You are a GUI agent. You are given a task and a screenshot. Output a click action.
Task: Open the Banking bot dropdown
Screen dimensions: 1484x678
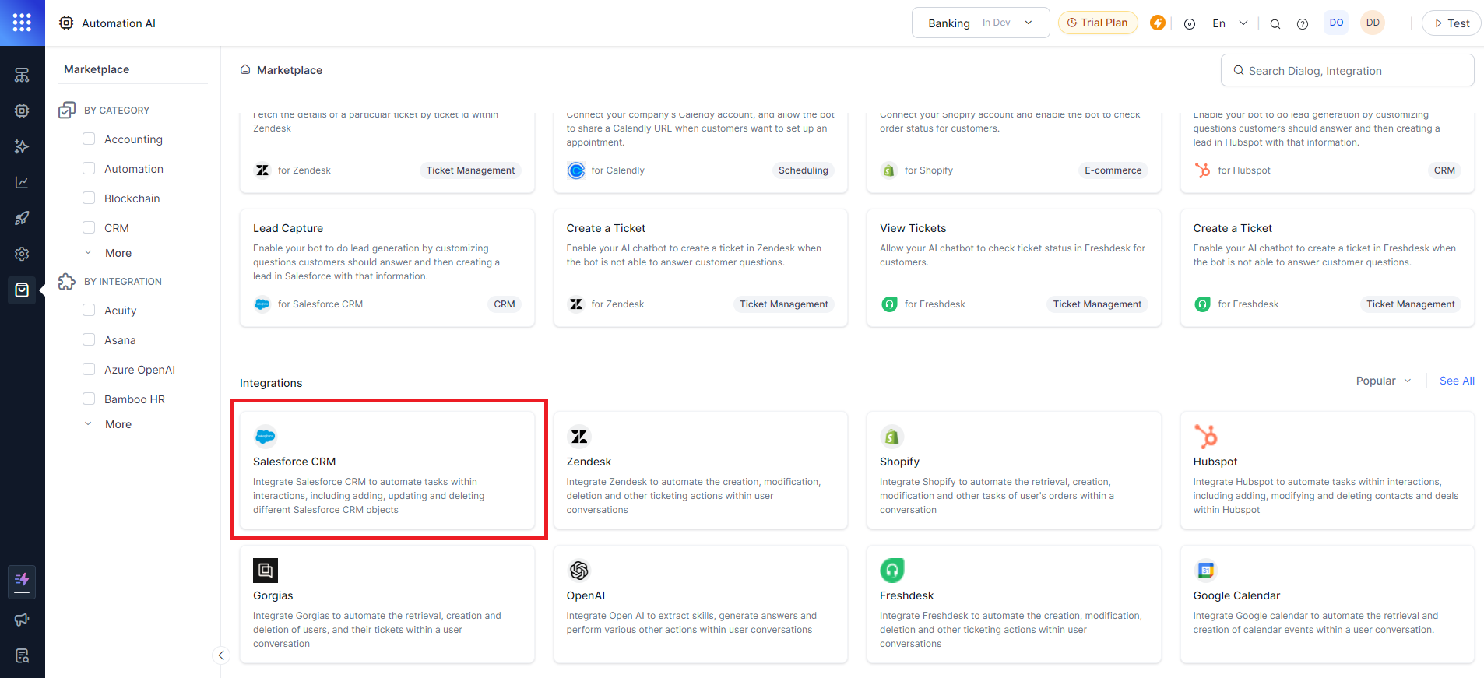click(980, 23)
